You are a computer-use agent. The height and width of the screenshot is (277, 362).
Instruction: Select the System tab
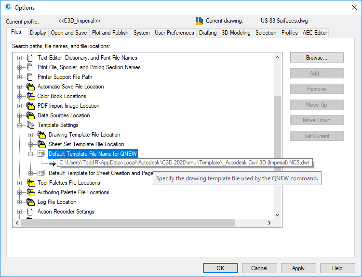click(142, 33)
